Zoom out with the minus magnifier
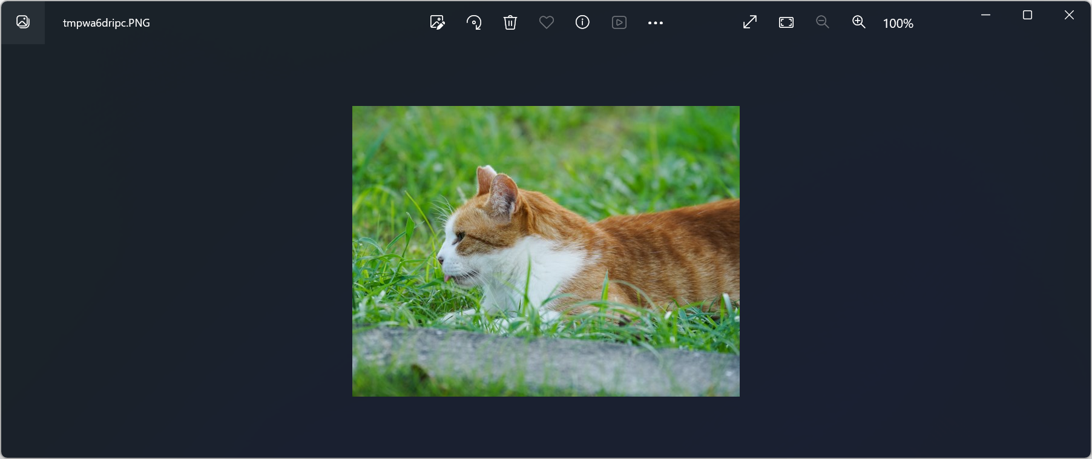The width and height of the screenshot is (1092, 459). click(x=822, y=22)
